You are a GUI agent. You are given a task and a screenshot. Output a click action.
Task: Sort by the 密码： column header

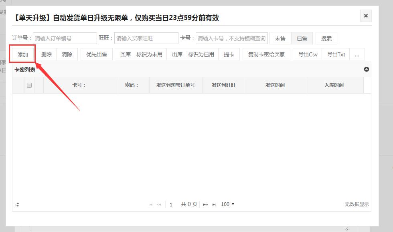[x=133, y=85]
